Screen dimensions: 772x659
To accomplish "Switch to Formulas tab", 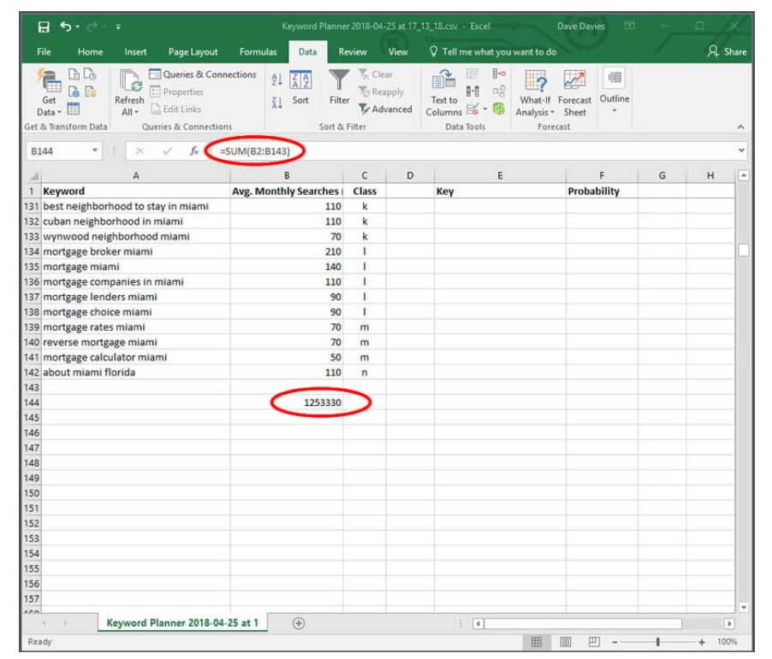I will pos(258,51).
